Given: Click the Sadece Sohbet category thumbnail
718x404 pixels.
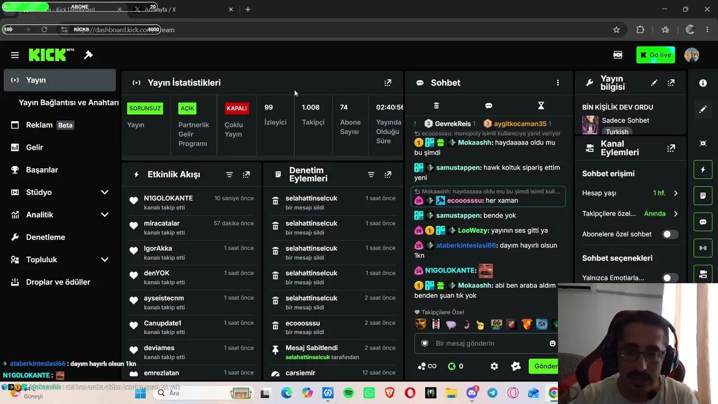Looking at the screenshot, I should pyautogui.click(x=590, y=125).
